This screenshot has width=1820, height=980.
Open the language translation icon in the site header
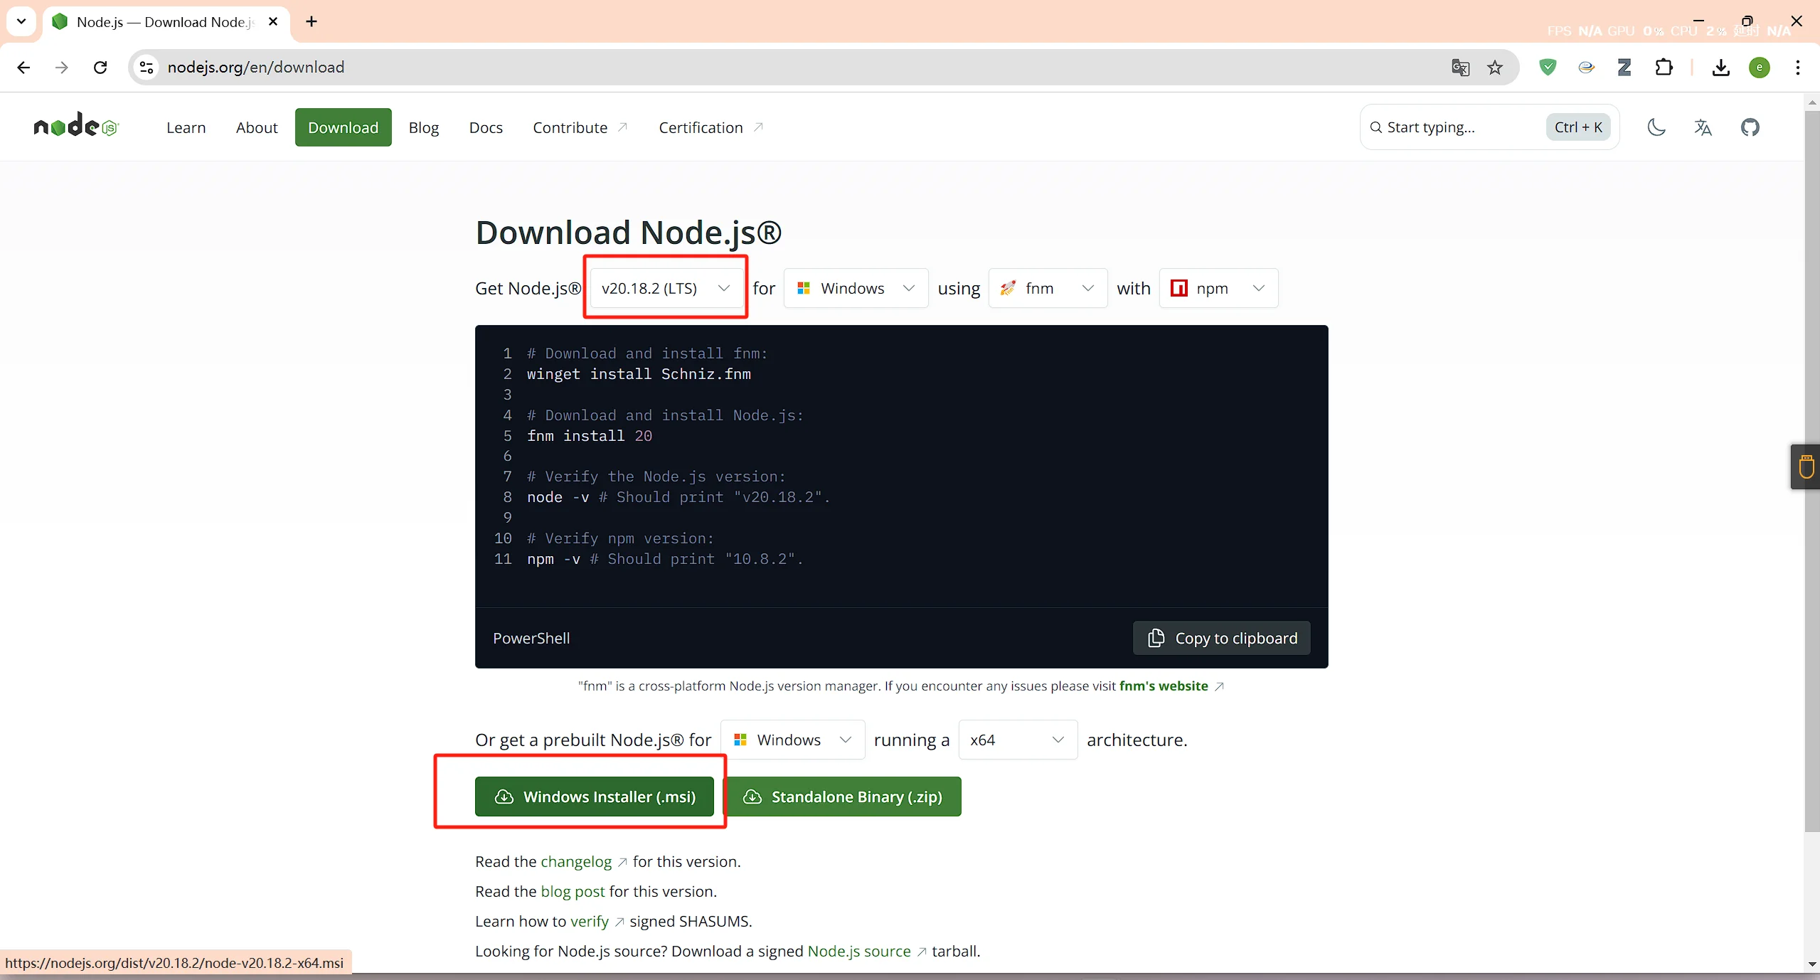point(1703,127)
